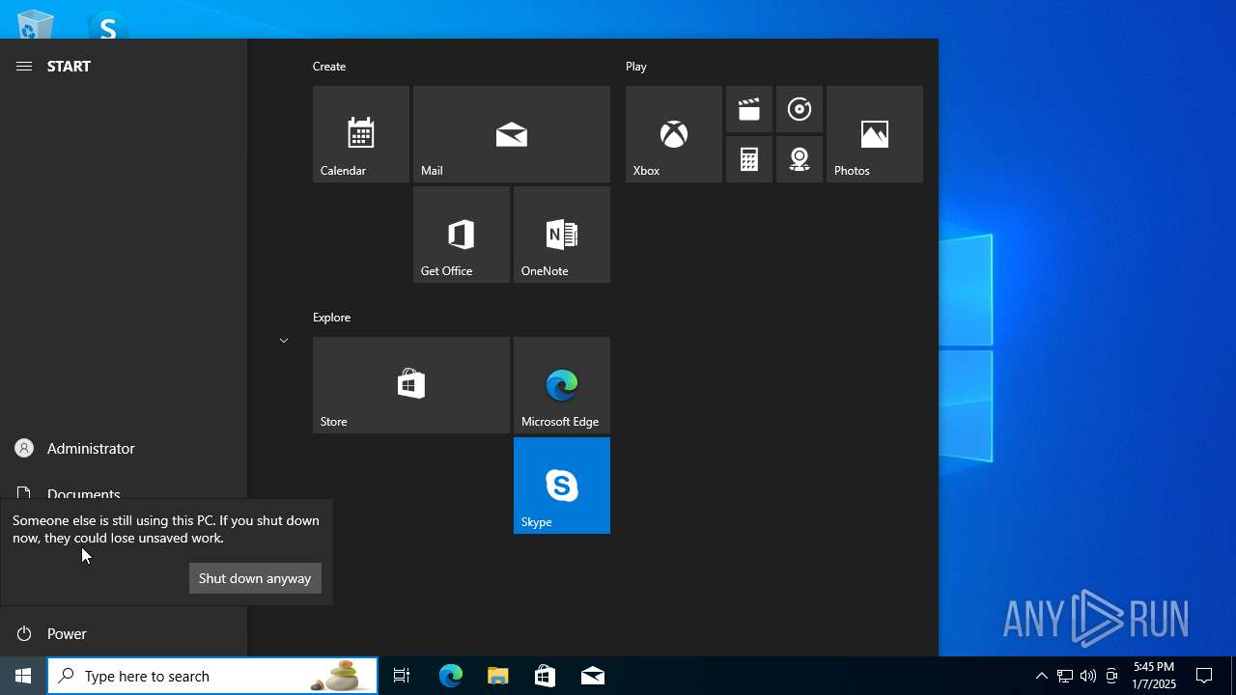Open the clock showing 5:45 PM

pos(1154,676)
